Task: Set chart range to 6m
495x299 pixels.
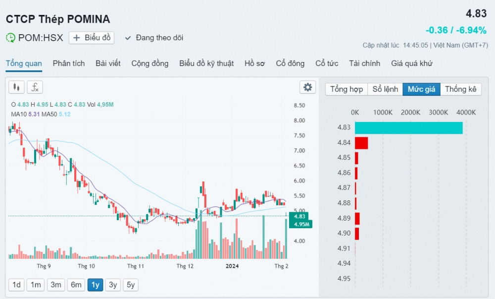Action: tap(76, 285)
